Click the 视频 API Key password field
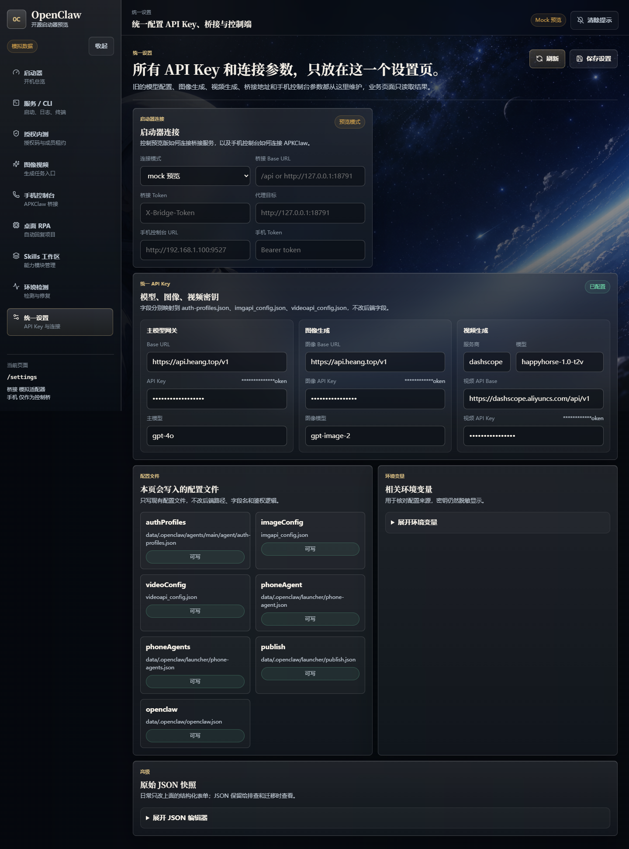629x849 pixels. [533, 436]
